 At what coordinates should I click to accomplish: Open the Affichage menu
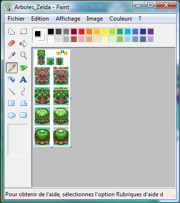(x=68, y=19)
